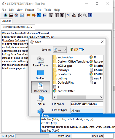115x139 pixels.
Task: Choose Web files type option
Action: pos(78,119)
